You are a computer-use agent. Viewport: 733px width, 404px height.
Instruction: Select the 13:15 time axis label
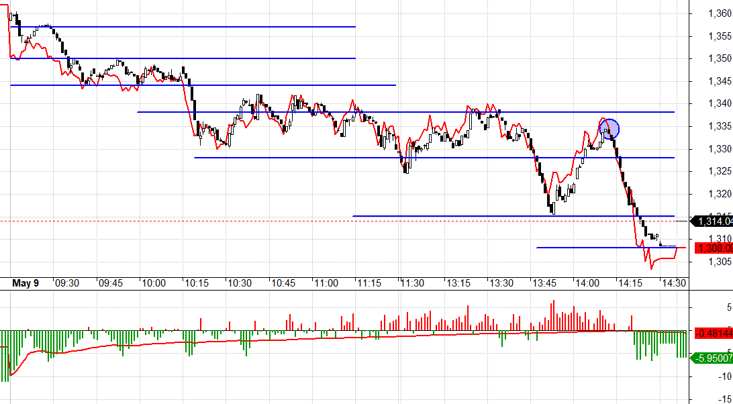coord(456,283)
